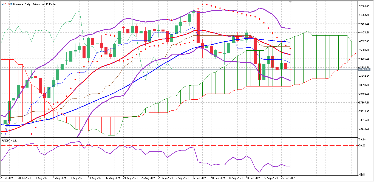Click the '23 Jul 2021' date axis label
Viewport: 374px width, 182px height.
(x=7, y=178)
